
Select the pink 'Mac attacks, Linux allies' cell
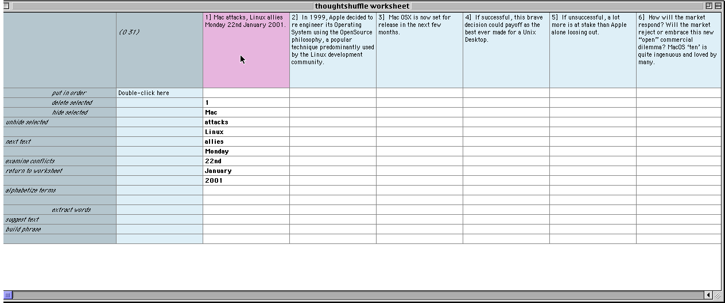[x=246, y=50]
